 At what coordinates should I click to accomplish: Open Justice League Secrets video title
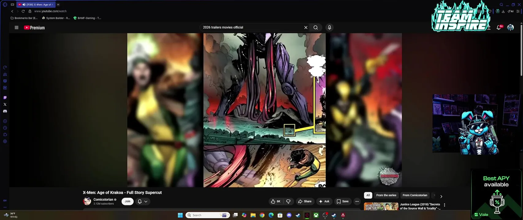[420, 206]
